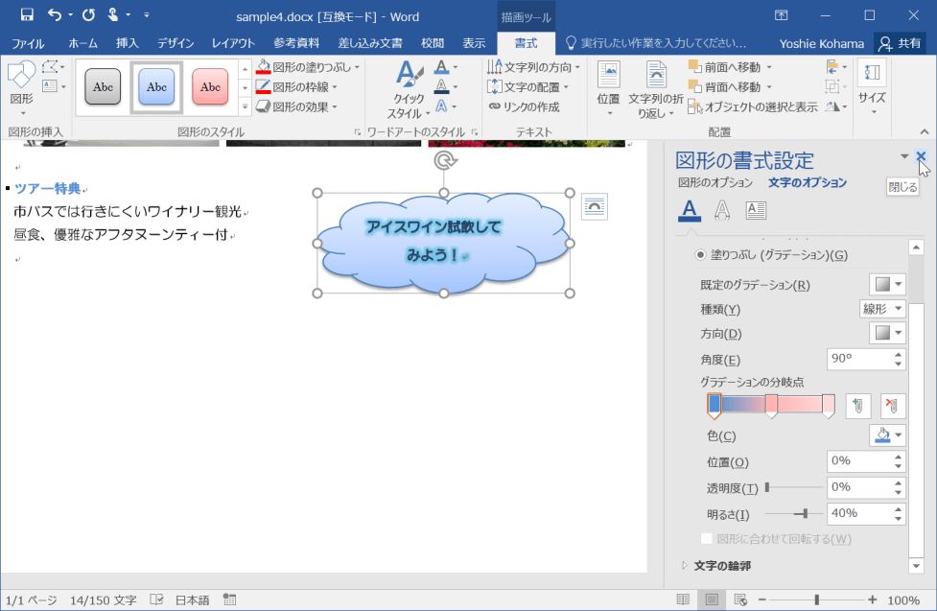The image size is (937, 611).
Task: Open the 方向 direction dropdown
Action: [x=887, y=333]
